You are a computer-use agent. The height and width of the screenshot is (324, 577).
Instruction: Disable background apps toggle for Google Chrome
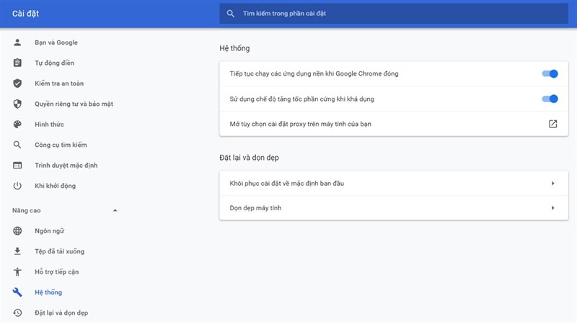[550, 73]
